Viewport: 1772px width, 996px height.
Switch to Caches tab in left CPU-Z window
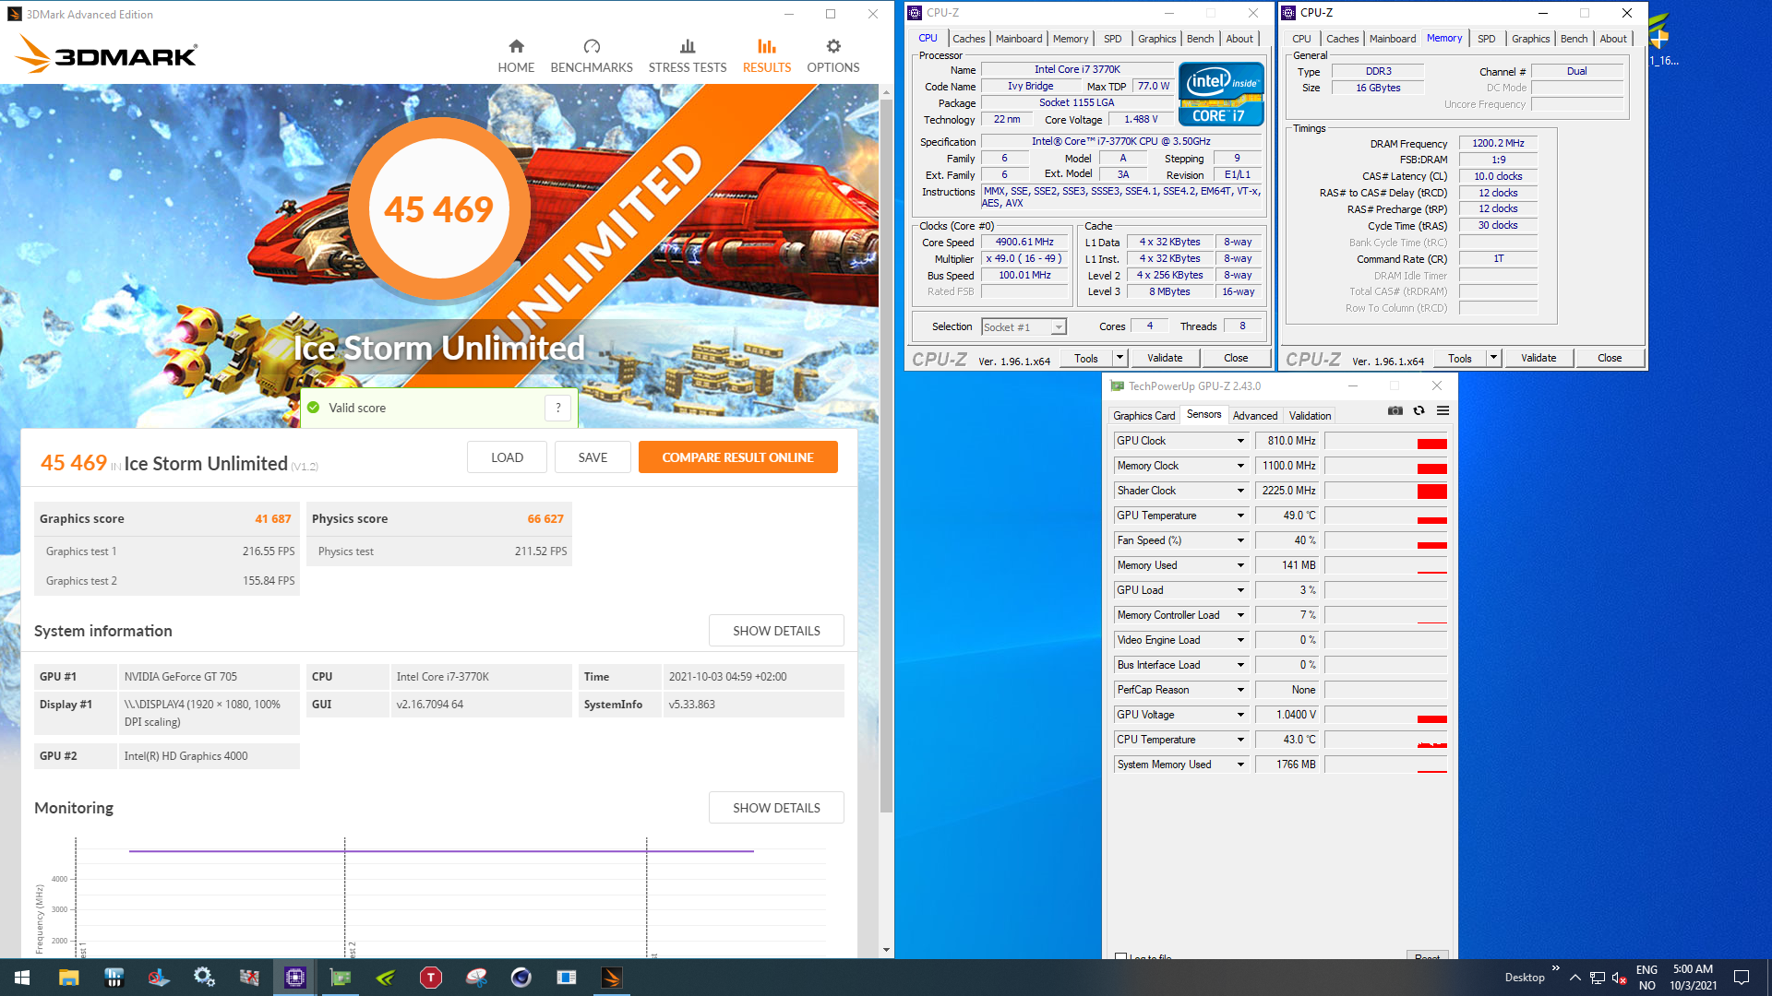coord(968,39)
